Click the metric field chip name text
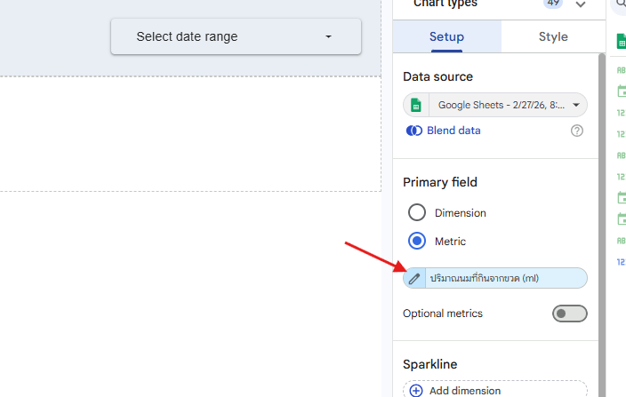626x397 pixels. pos(485,278)
